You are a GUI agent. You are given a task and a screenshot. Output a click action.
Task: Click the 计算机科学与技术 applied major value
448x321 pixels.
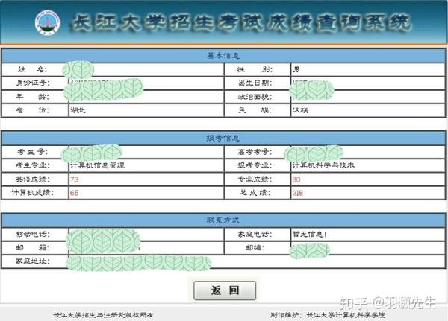click(x=323, y=165)
